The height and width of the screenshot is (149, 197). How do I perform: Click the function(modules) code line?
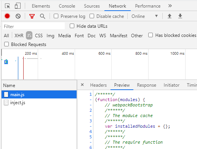click(120, 100)
